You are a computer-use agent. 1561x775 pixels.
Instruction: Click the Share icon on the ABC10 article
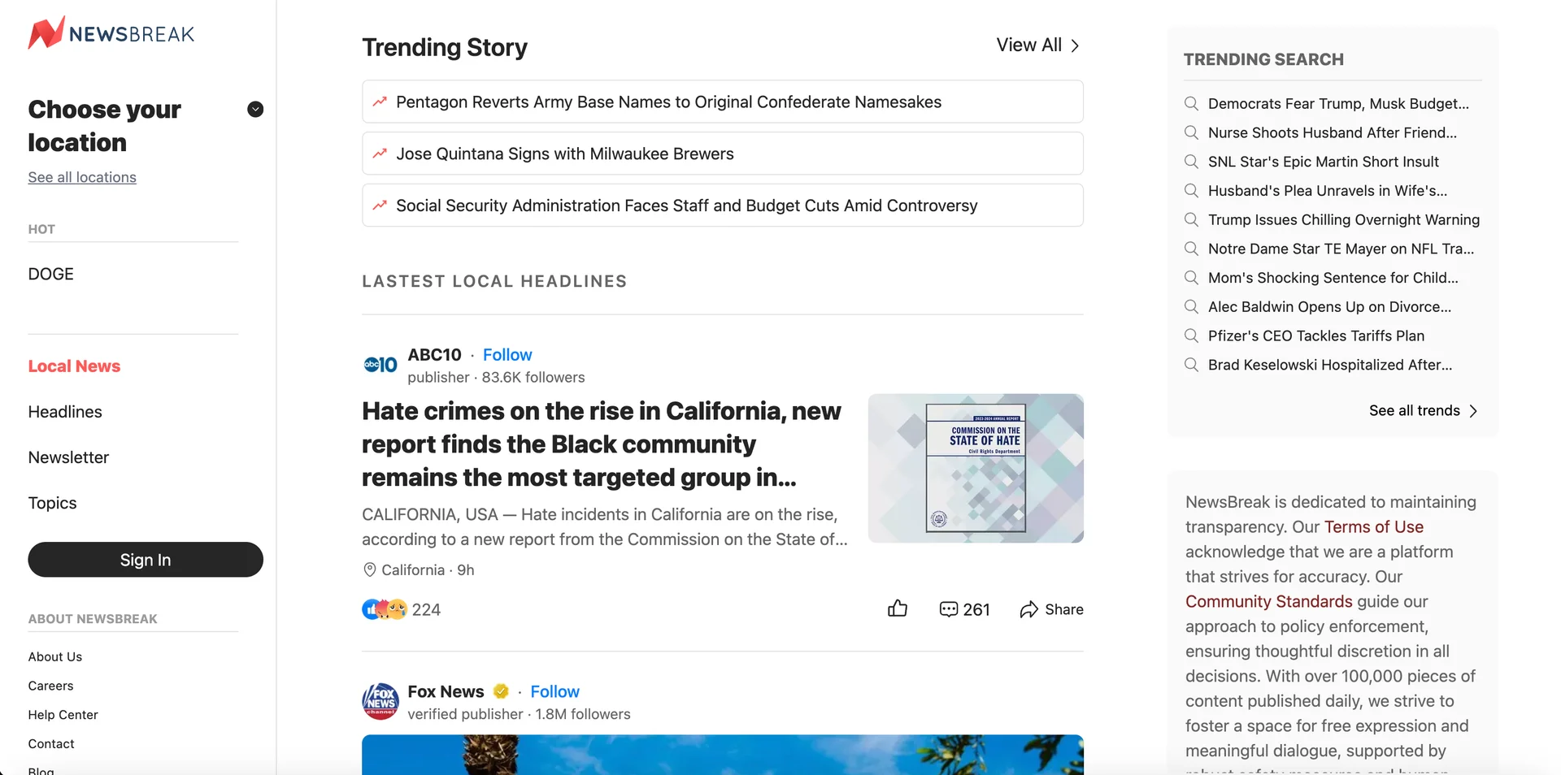[x=1030, y=609]
